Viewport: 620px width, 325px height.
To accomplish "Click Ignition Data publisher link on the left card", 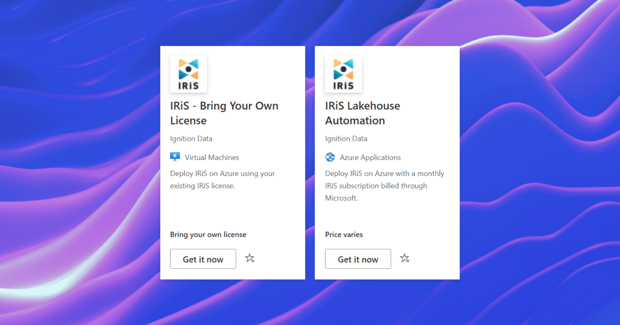I will click(191, 138).
